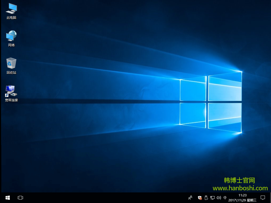Click the Windows Defender shield tray icon
Screen dimensions: 271x203
click(200, 198)
